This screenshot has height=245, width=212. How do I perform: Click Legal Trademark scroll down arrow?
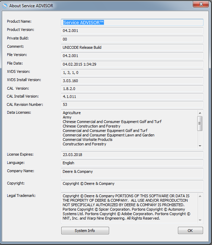pyautogui.click(x=200, y=220)
